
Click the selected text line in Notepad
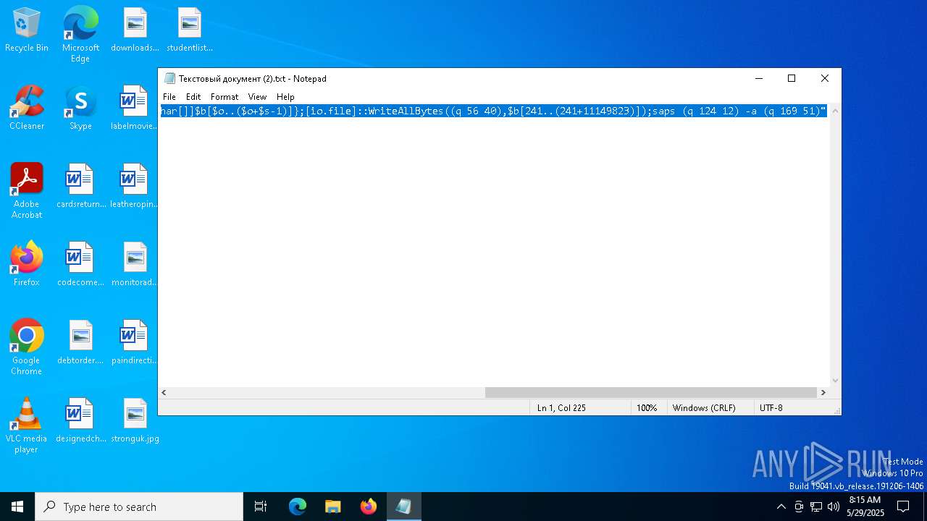pos(493,111)
